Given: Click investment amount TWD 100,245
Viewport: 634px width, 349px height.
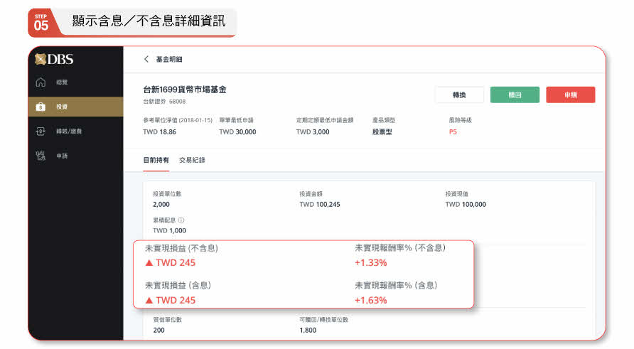Looking at the screenshot, I should 320,204.
